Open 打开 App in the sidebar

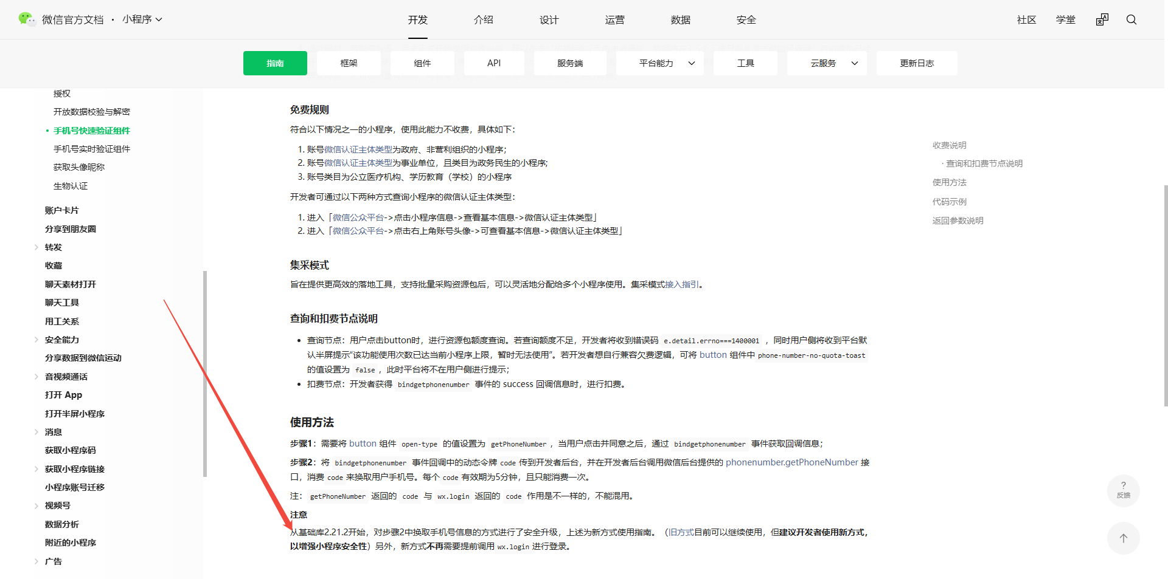pyautogui.click(x=63, y=395)
